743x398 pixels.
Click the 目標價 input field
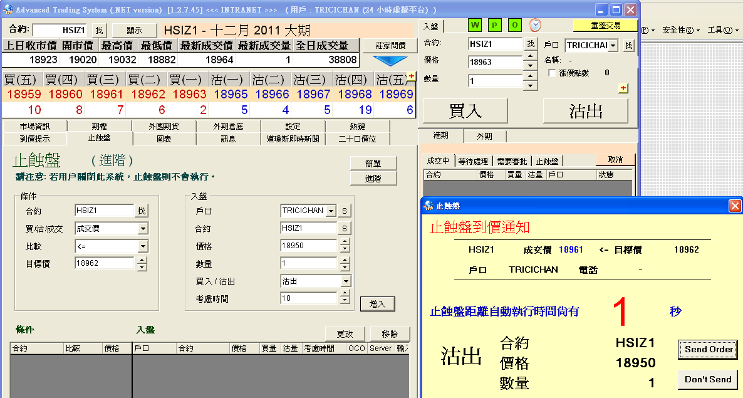coord(104,264)
